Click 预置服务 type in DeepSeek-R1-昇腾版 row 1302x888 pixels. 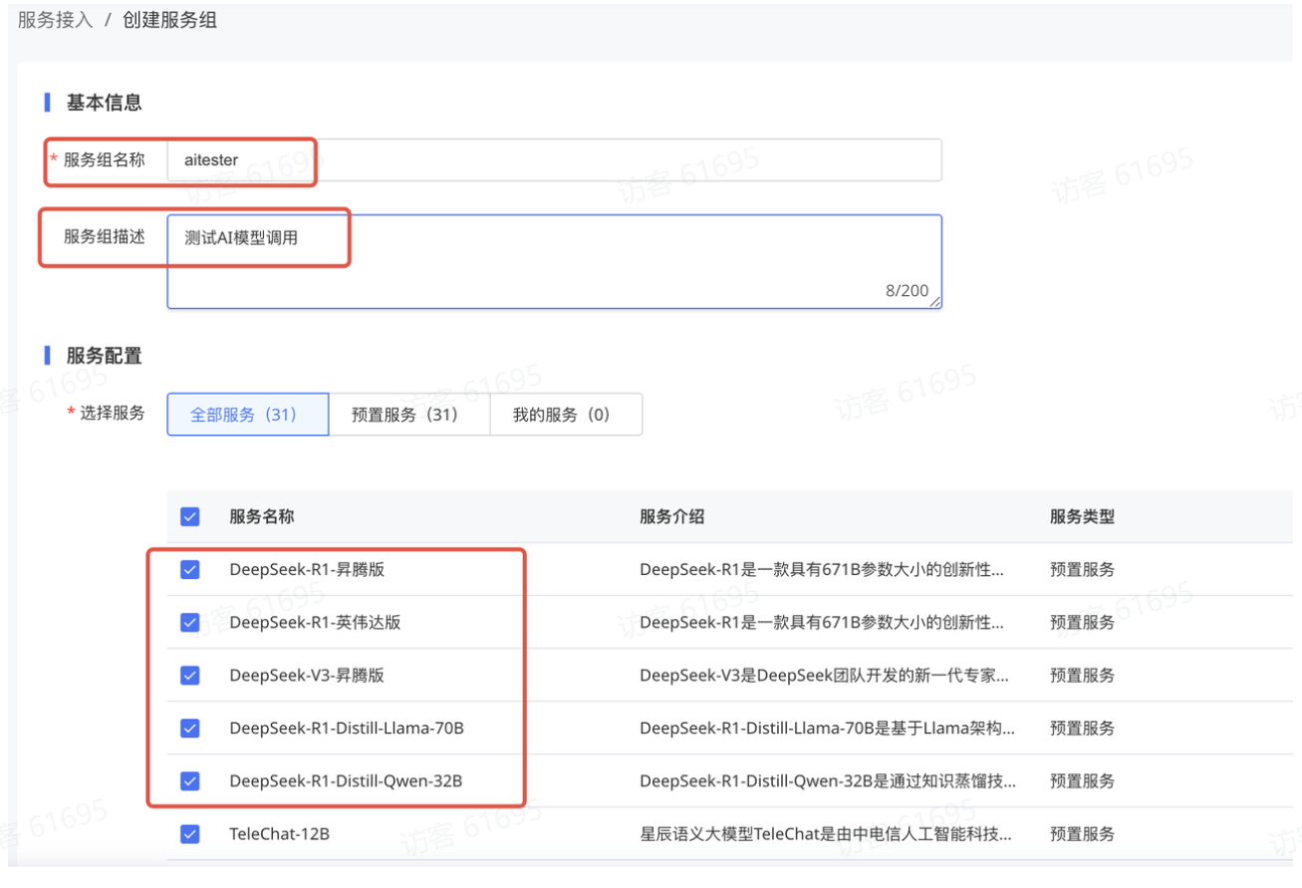pyautogui.click(x=1082, y=569)
